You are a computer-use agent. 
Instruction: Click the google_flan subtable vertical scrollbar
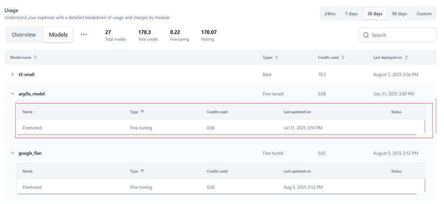click(x=425, y=185)
